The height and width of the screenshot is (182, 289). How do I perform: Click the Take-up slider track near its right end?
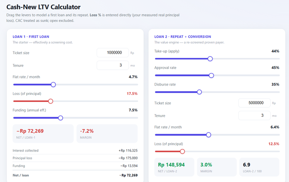(275, 59)
